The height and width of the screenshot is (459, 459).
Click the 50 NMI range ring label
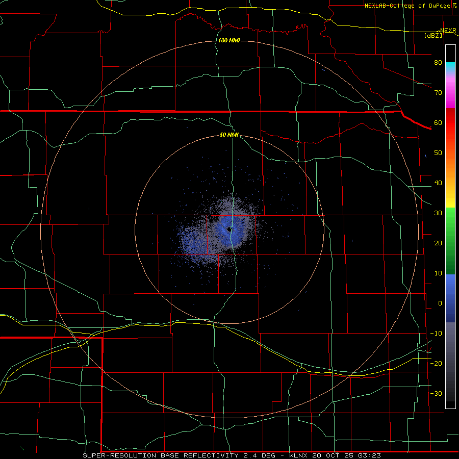point(229,135)
